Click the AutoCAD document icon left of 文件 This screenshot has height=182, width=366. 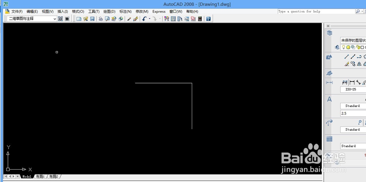[7, 11]
